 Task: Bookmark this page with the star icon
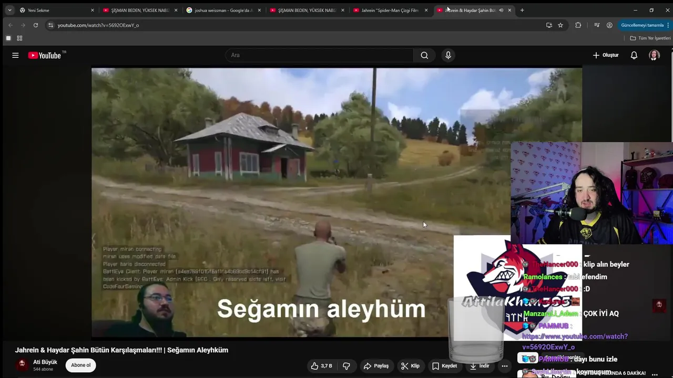point(560,25)
